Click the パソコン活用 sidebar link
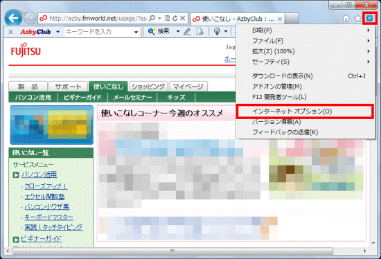This screenshot has width=381, height=259. pyautogui.click(x=39, y=175)
